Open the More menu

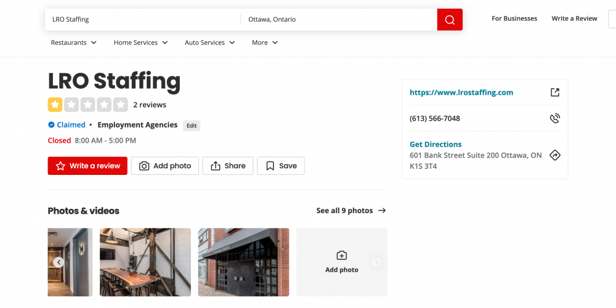pos(265,43)
